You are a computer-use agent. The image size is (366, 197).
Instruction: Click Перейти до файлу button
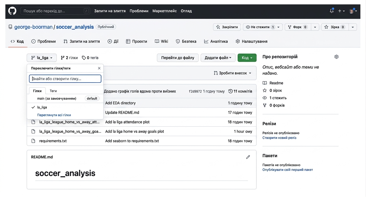(x=178, y=58)
